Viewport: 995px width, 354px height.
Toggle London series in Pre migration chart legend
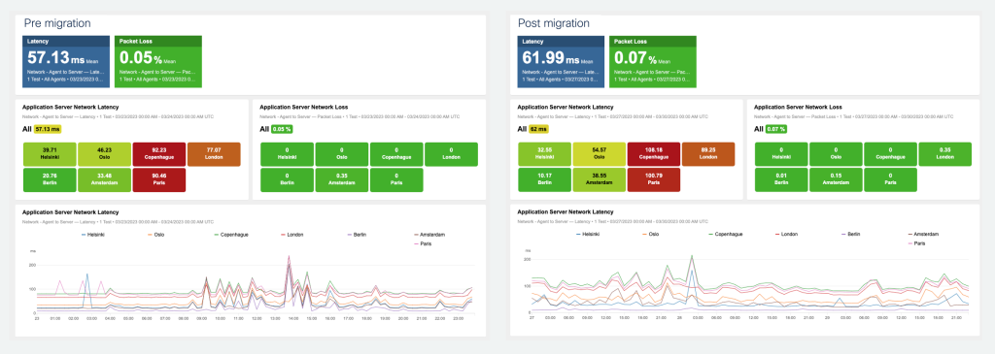(x=292, y=235)
